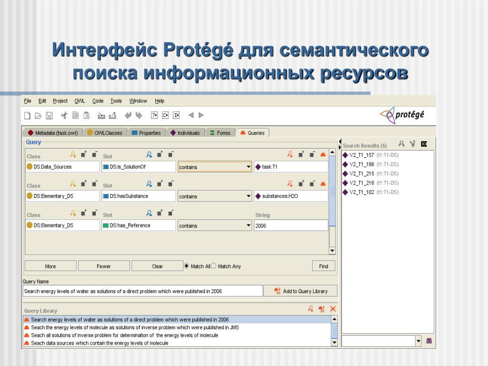Click the Clear button
The image size is (488, 366).
[x=157, y=266]
